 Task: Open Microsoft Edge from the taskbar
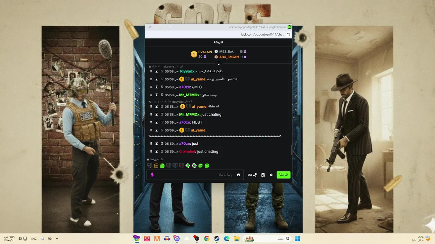[226, 239]
